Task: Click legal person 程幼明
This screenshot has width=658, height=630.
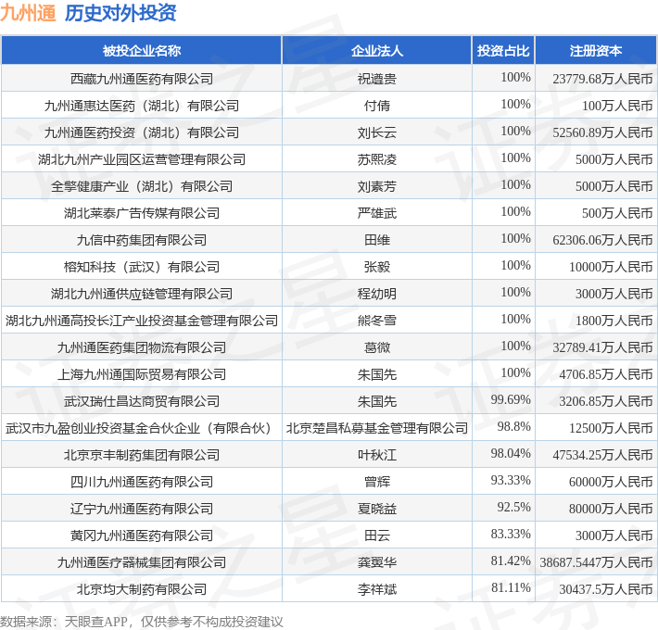Action: pyautogui.click(x=377, y=294)
